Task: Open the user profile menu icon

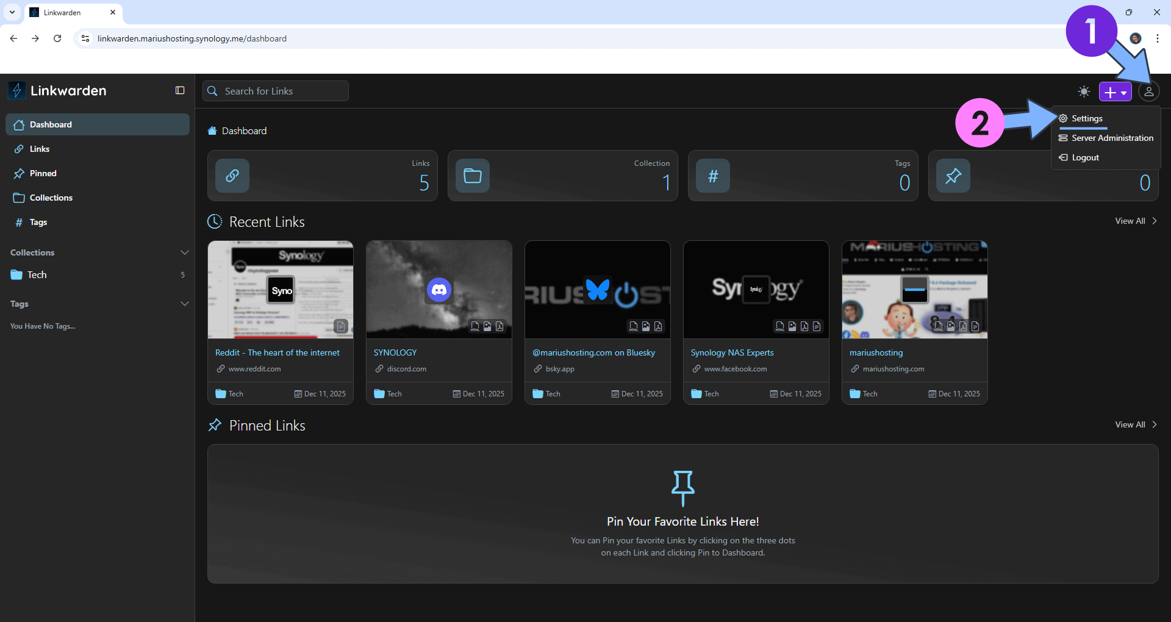Action: click(x=1148, y=91)
